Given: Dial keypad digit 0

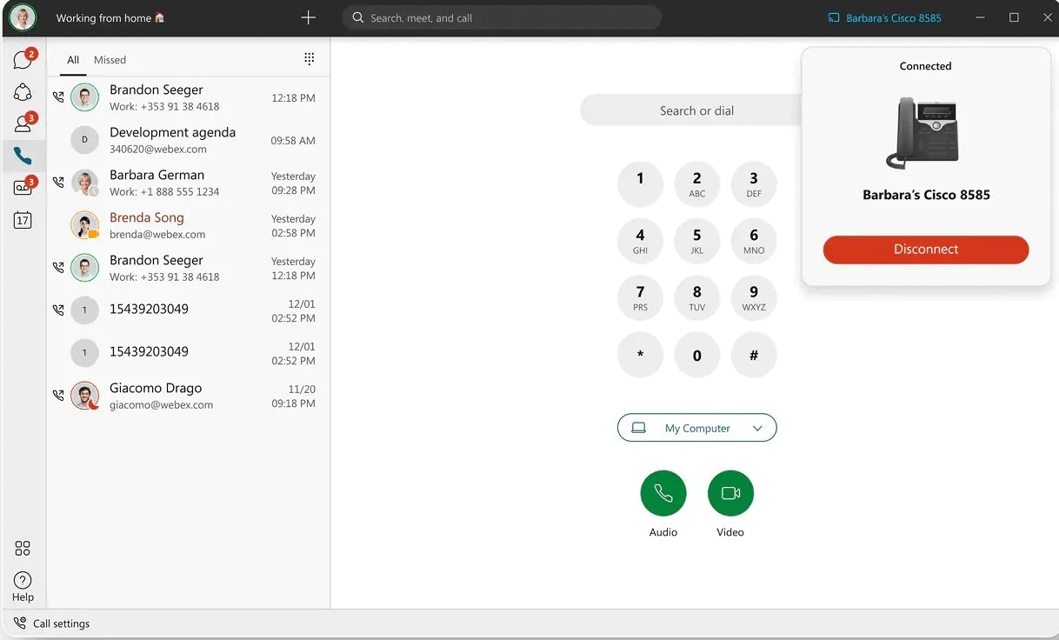Looking at the screenshot, I should (x=696, y=355).
